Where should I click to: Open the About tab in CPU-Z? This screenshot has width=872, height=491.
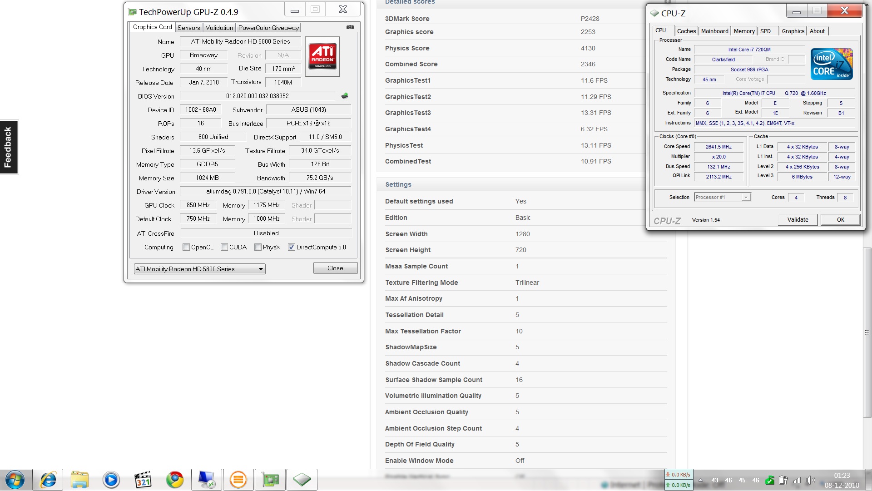(x=817, y=31)
